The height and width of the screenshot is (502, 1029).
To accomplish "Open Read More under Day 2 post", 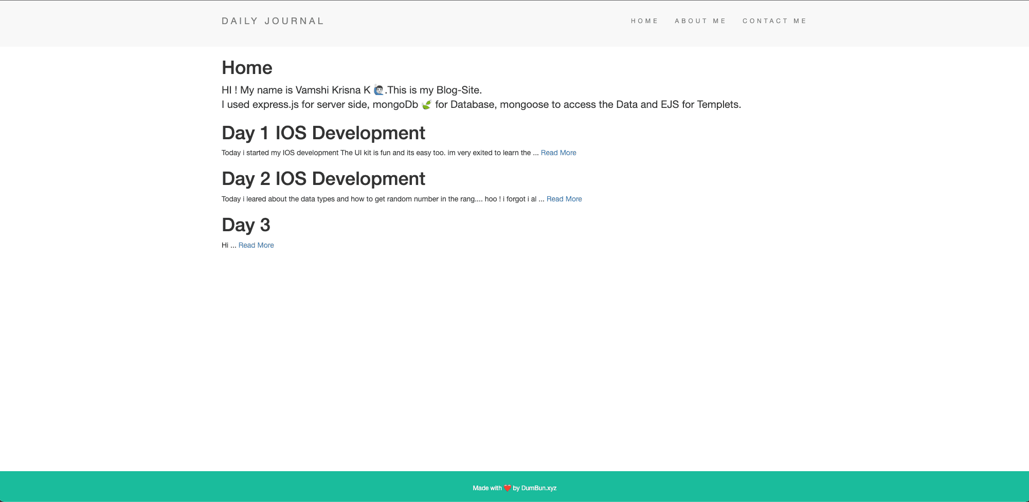I will (564, 199).
